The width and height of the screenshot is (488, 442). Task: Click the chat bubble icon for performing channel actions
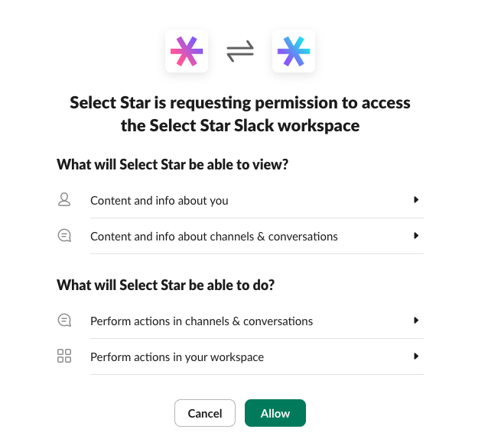click(x=64, y=321)
